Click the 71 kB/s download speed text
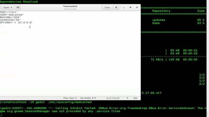Screen dimensions: 209x117 pyautogui.click(x=157, y=59)
